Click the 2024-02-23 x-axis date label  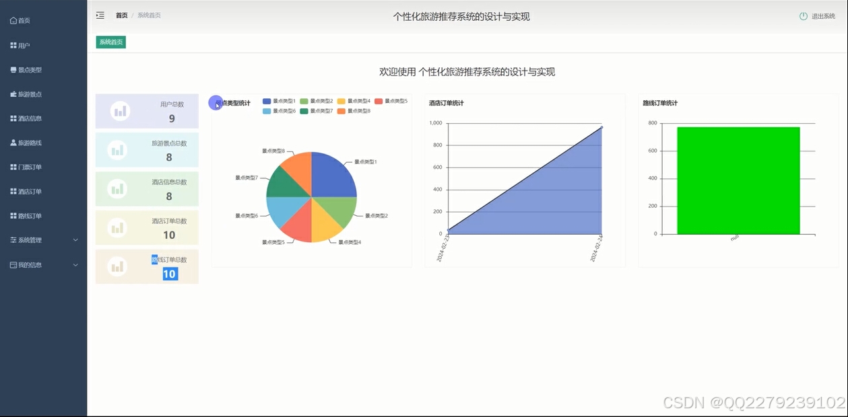coord(443,250)
